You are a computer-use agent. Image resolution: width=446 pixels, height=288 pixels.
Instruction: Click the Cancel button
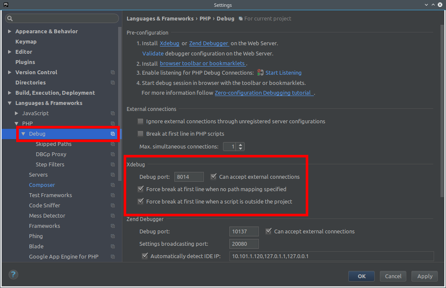click(x=393, y=276)
